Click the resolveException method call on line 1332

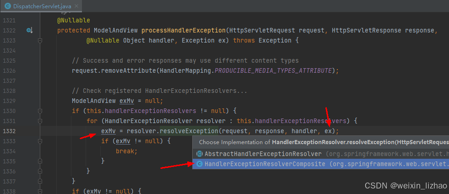point(189,131)
